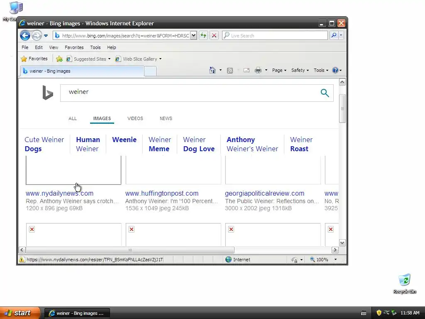This screenshot has height=319, width=425.
Task: Select the weiner - Bing images tab
Action: 82,71
